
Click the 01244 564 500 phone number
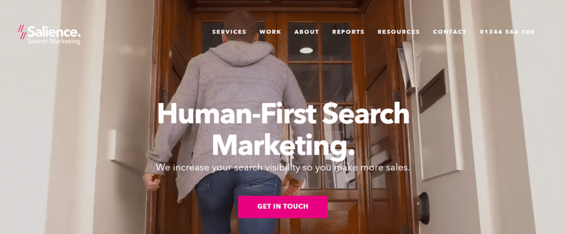(507, 32)
